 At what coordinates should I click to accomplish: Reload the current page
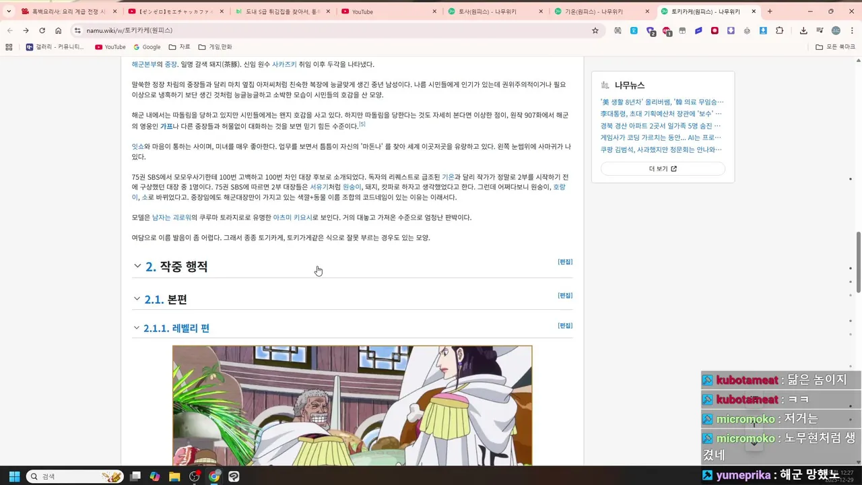coord(42,30)
